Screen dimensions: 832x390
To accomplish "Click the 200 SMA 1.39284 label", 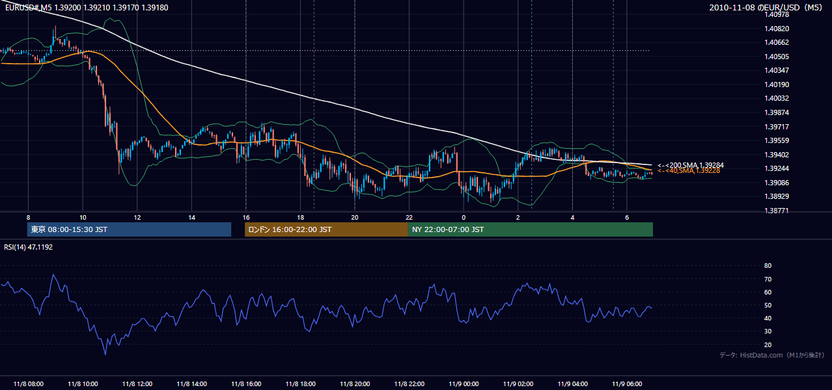I will (x=690, y=165).
